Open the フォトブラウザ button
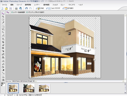The width and height of the screenshot is (127, 96). click(53, 8)
